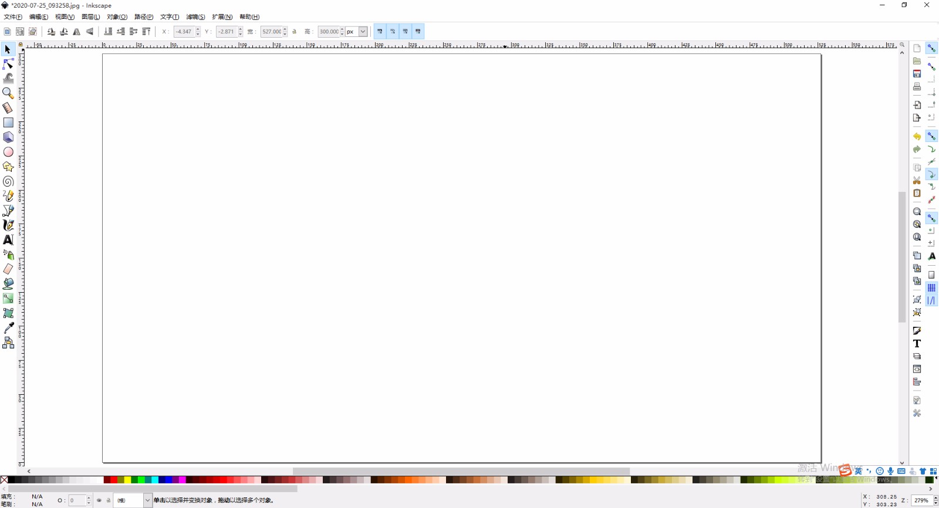The height and width of the screenshot is (508, 939).
Task: Click the Save document icon
Action: (x=917, y=73)
